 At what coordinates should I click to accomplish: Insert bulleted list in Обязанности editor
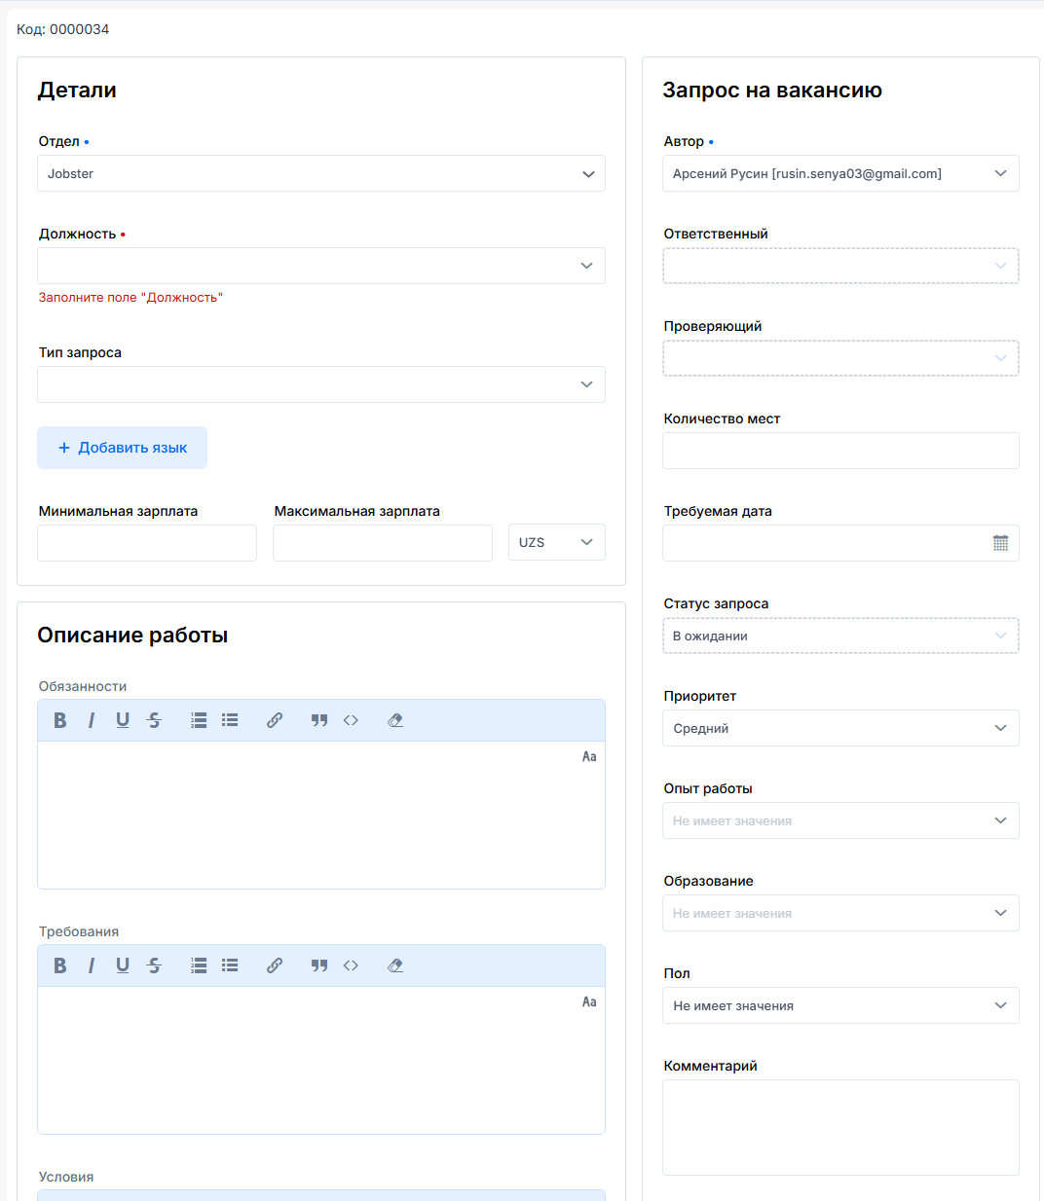click(230, 720)
